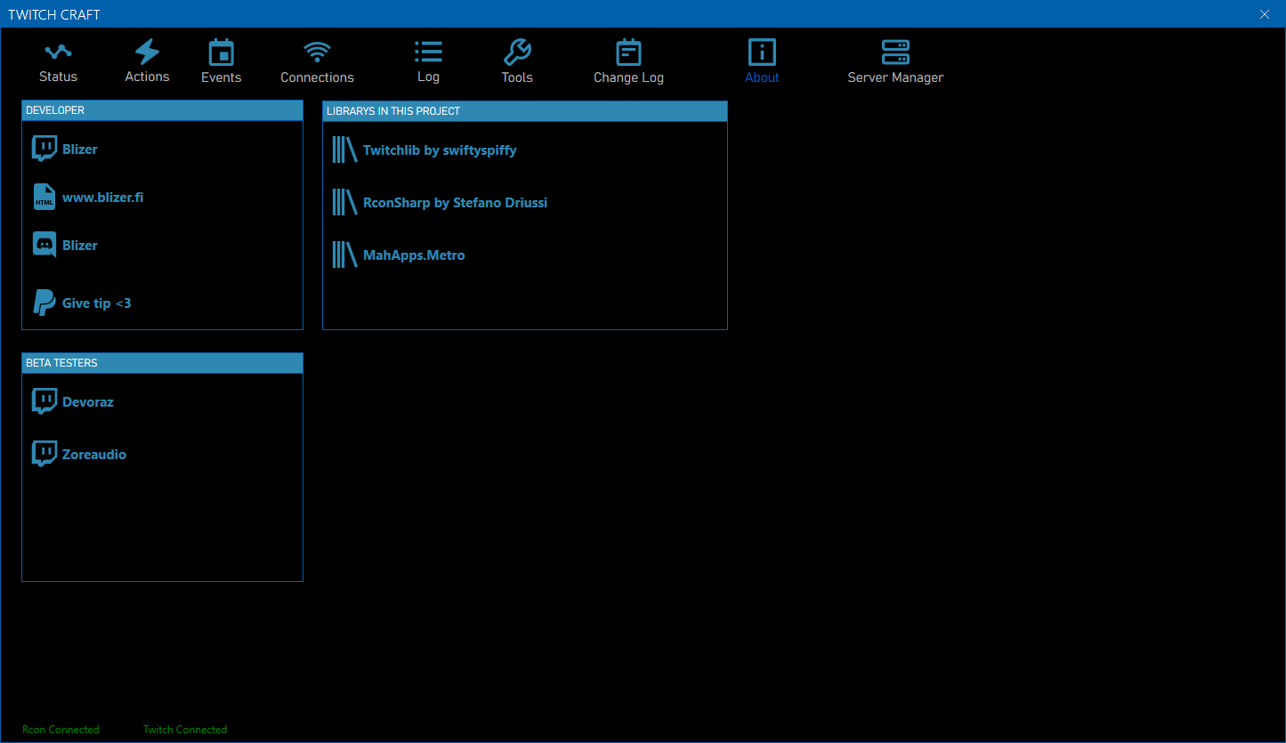The height and width of the screenshot is (743, 1286).
Task: Select the About tab
Action: pyautogui.click(x=762, y=62)
